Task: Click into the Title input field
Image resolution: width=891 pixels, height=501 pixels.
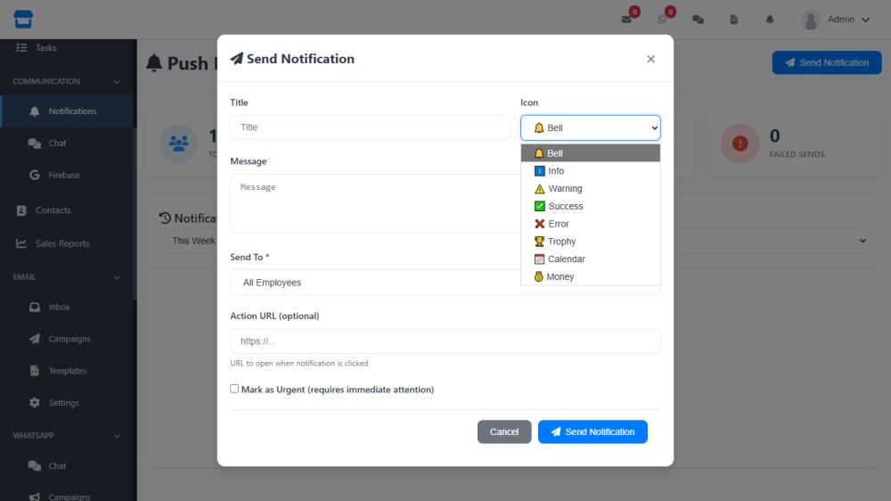Action: 370,127
